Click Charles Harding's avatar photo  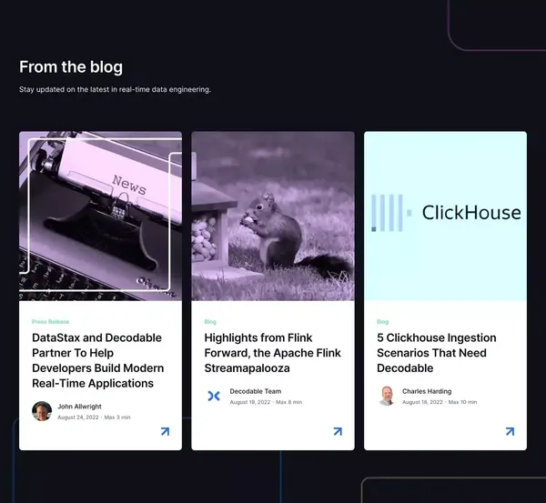click(x=387, y=396)
